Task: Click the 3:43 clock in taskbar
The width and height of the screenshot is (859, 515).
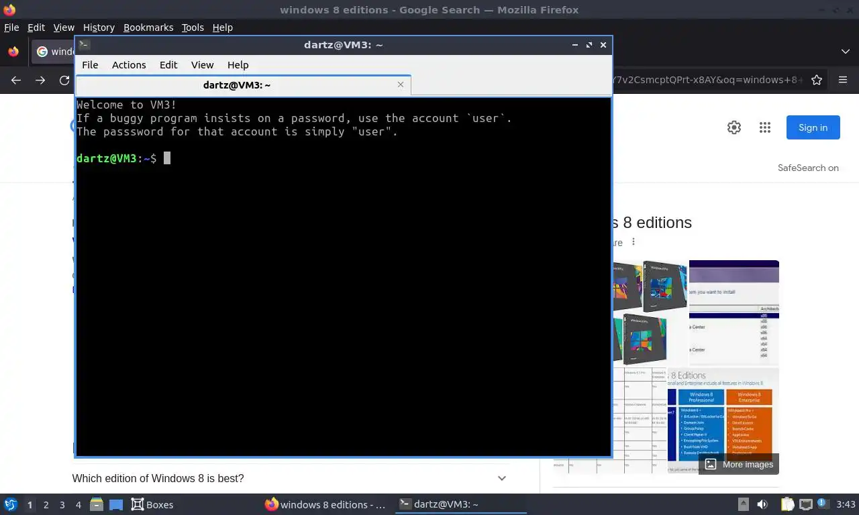Action: 846,504
